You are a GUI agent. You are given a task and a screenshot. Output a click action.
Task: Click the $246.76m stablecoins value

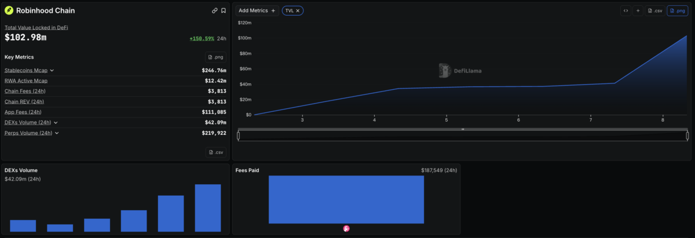point(214,70)
